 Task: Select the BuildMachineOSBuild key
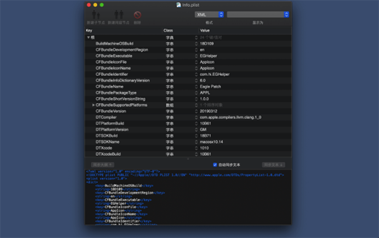tap(114, 44)
